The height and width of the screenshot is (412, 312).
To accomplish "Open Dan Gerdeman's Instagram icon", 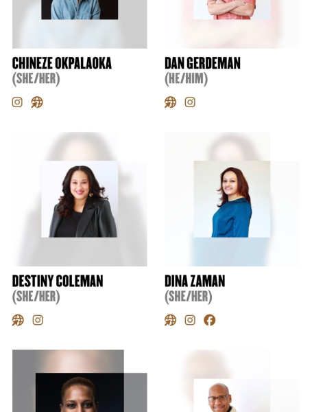I will tap(190, 102).
